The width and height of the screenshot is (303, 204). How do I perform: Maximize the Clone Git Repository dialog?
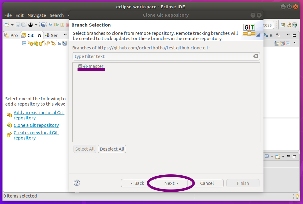253,15
